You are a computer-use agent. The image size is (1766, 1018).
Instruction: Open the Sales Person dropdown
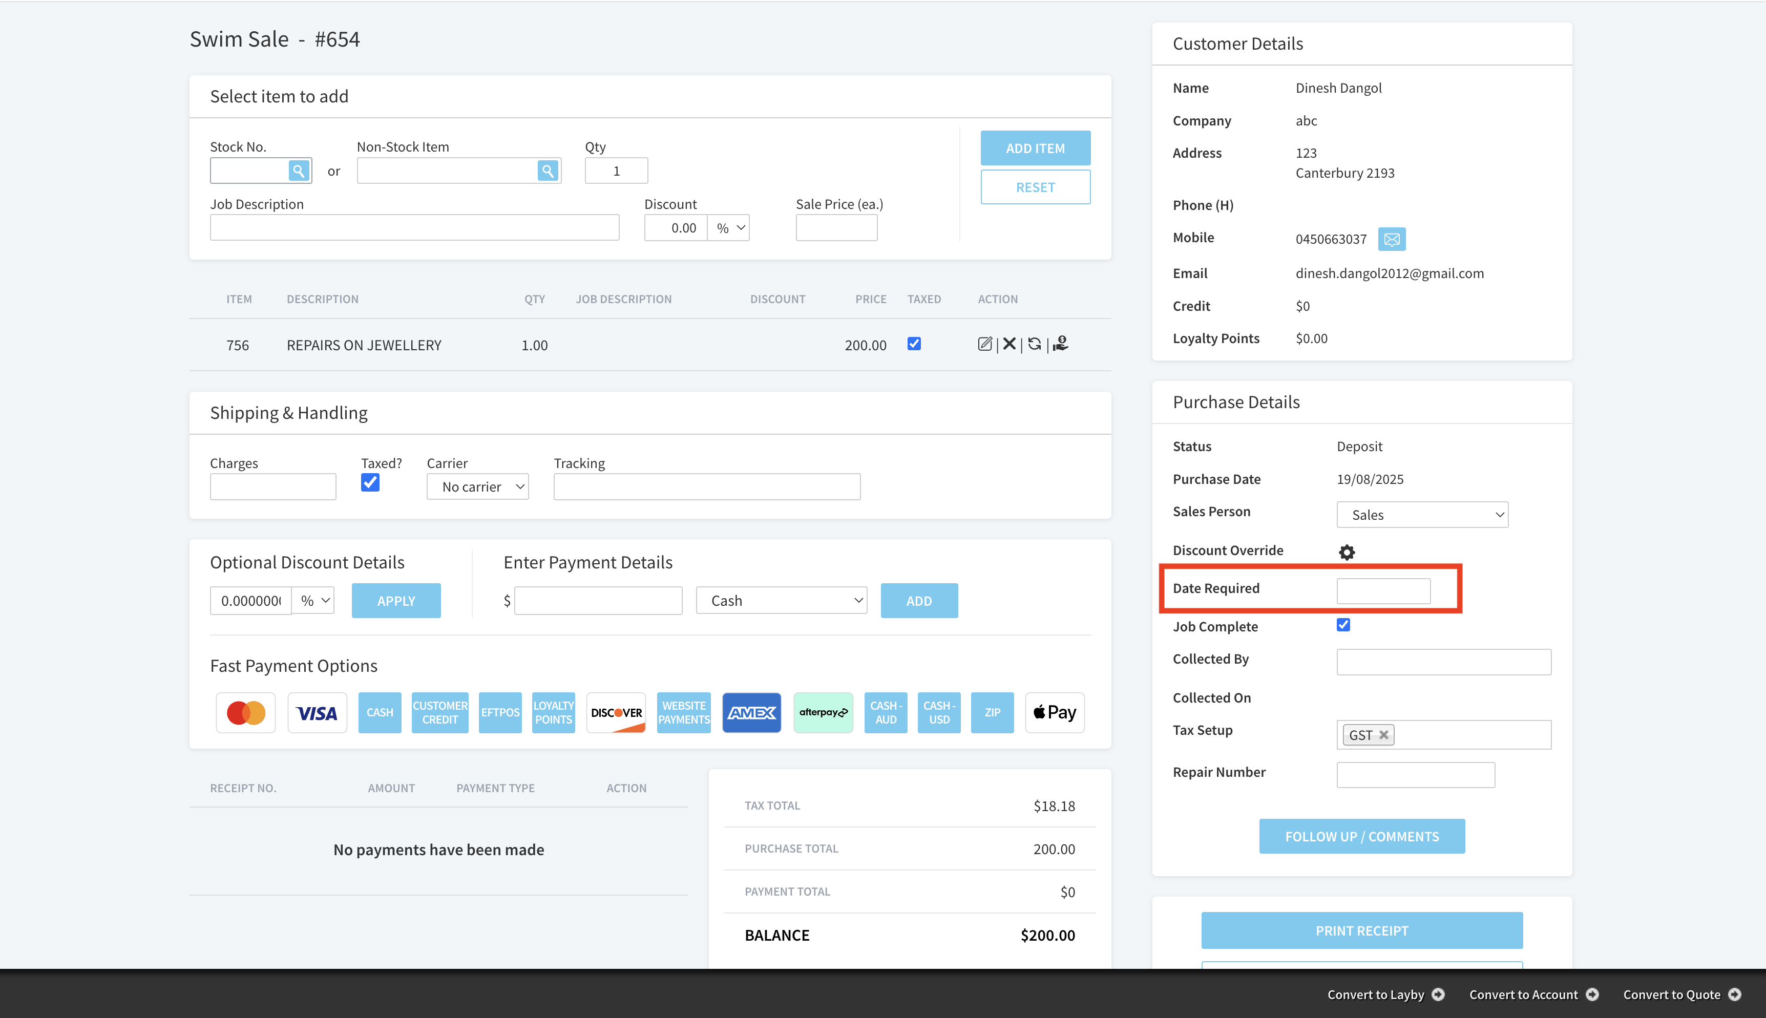(1422, 515)
